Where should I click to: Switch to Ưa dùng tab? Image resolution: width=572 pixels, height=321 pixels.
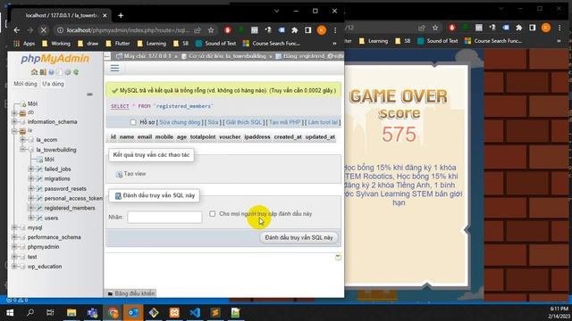[53, 84]
